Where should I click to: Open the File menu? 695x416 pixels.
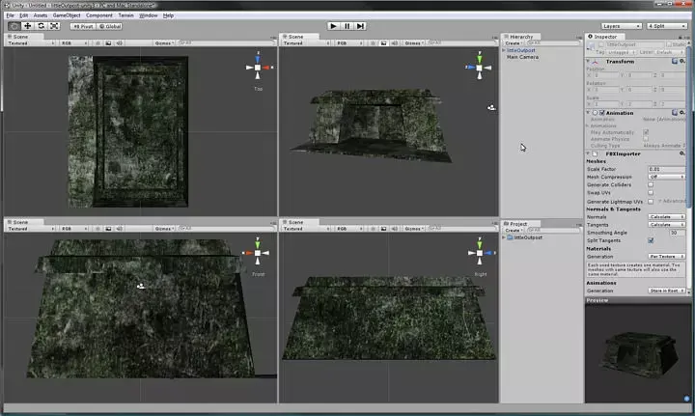pos(11,15)
